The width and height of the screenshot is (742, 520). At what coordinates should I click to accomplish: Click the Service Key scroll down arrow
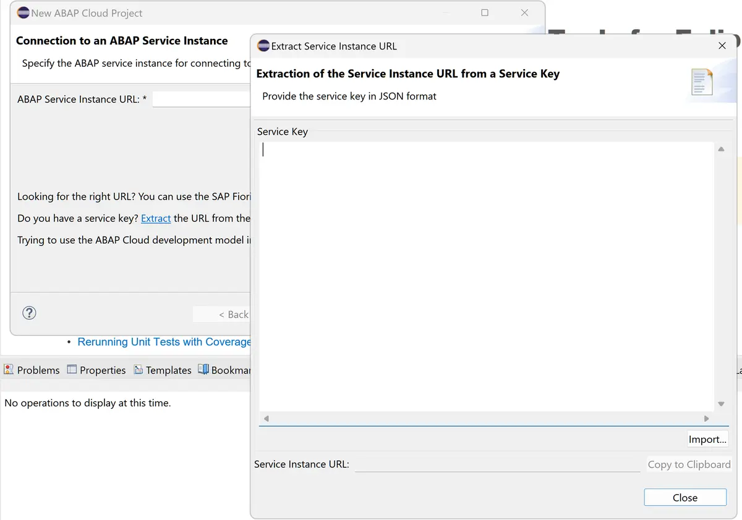[x=721, y=405]
